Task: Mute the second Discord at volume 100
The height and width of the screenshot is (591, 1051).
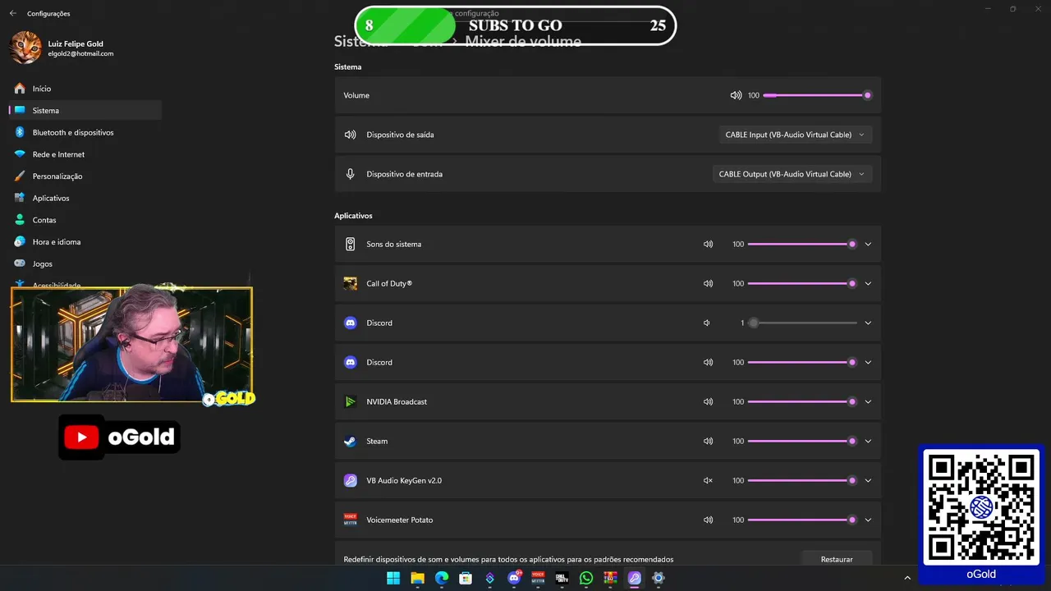Action: [708, 362]
